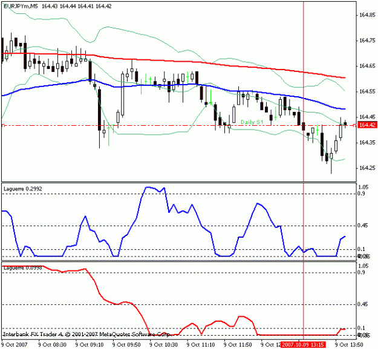The image size is (378, 349).
Task: Click the 164.55 price axis label
Action: click(x=367, y=91)
